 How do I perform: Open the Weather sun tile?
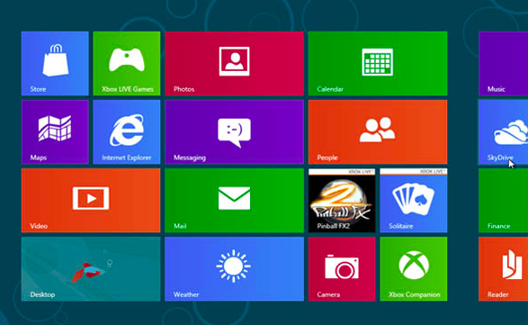click(x=235, y=268)
